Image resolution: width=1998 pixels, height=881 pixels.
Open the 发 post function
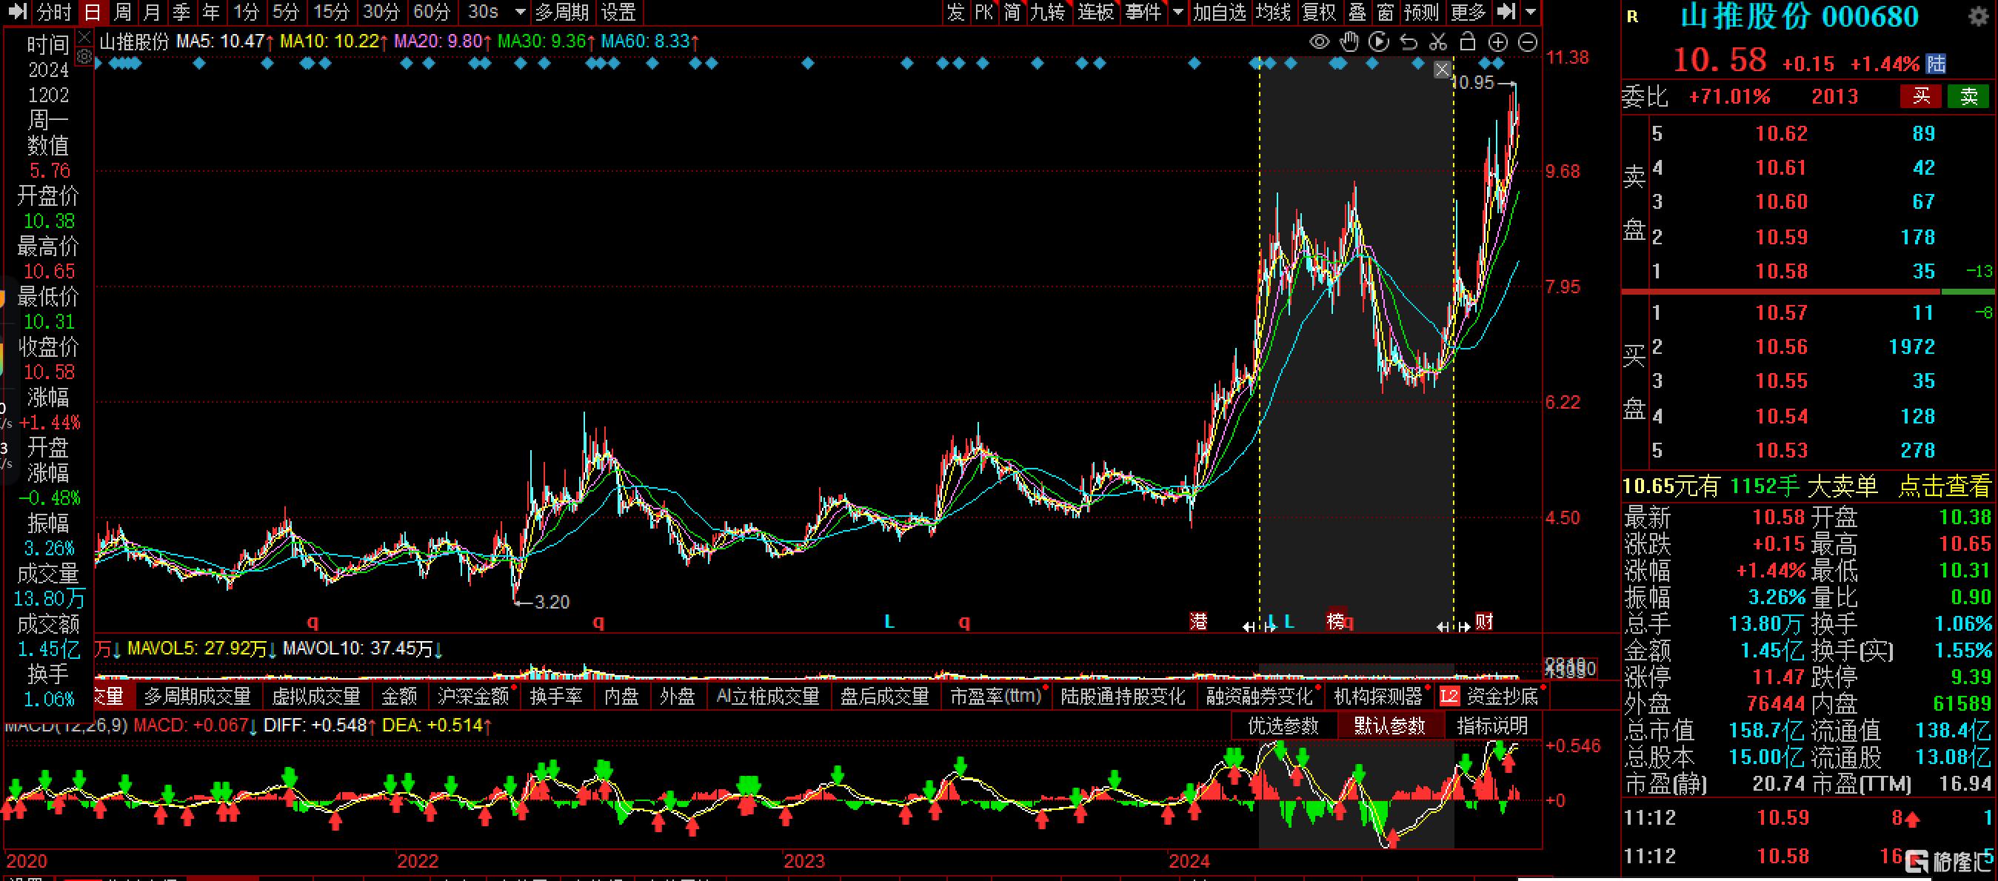955,12
